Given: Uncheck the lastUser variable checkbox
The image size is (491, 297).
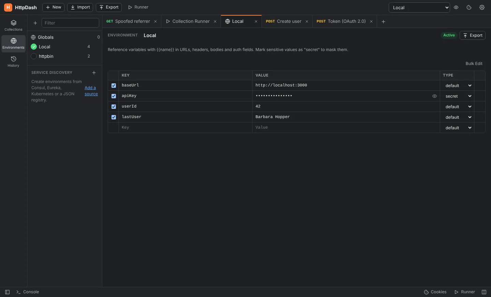Looking at the screenshot, I should coord(114,117).
